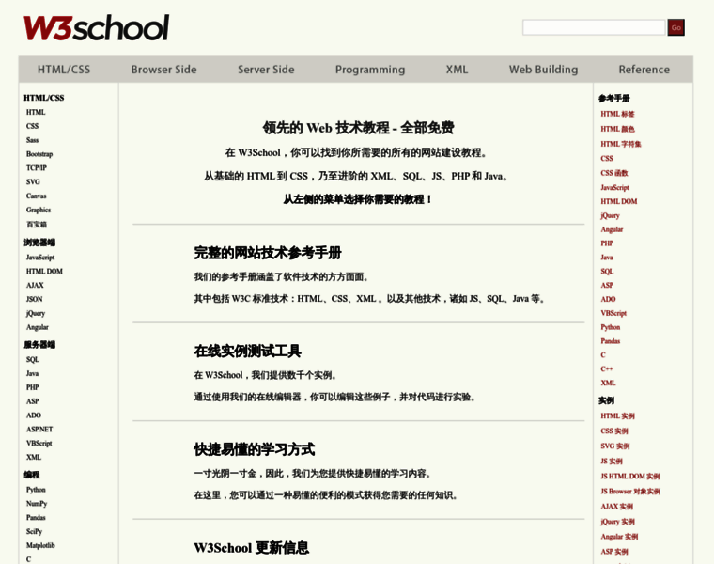Click the 完整的网站技术参考手册 heading
Screen dimensions: 714x564
pyautogui.click(x=268, y=253)
